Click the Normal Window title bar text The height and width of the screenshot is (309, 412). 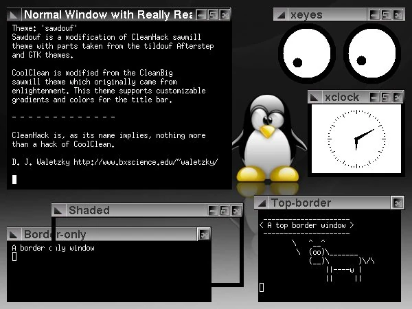[108, 14]
